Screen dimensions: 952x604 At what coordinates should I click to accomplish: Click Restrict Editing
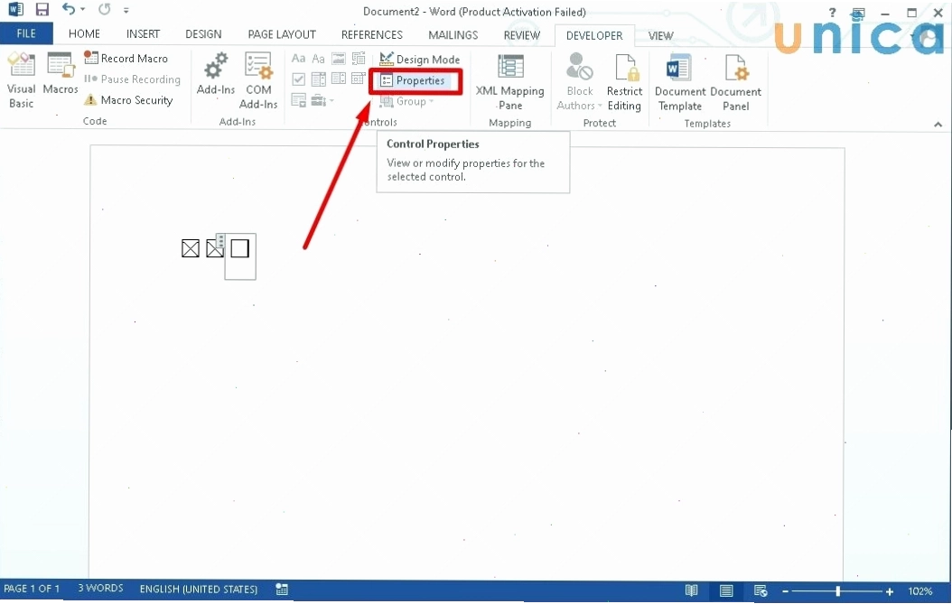(624, 82)
